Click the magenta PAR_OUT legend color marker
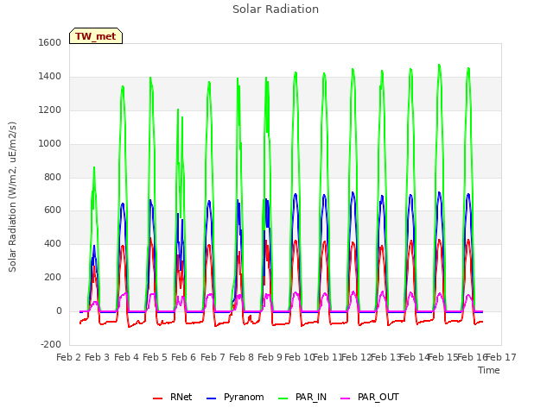553x414 pixels. pyautogui.click(x=346, y=398)
